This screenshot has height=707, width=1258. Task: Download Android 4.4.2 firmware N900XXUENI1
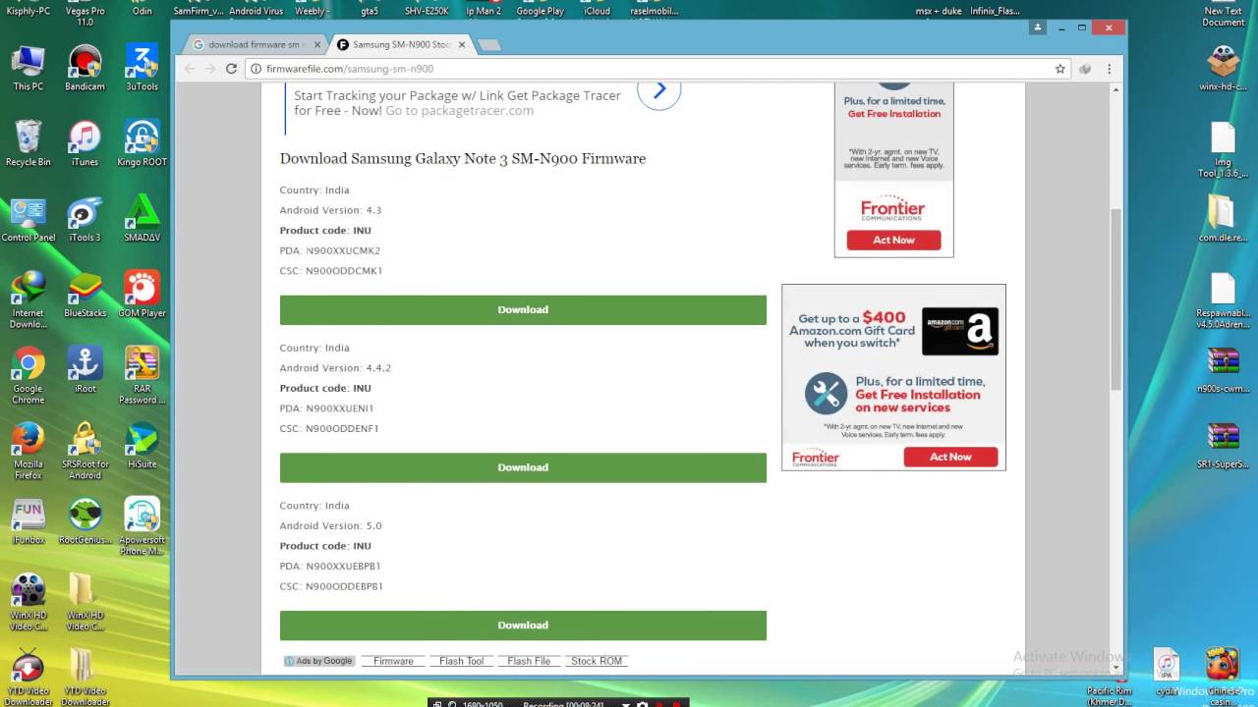coord(523,467)
